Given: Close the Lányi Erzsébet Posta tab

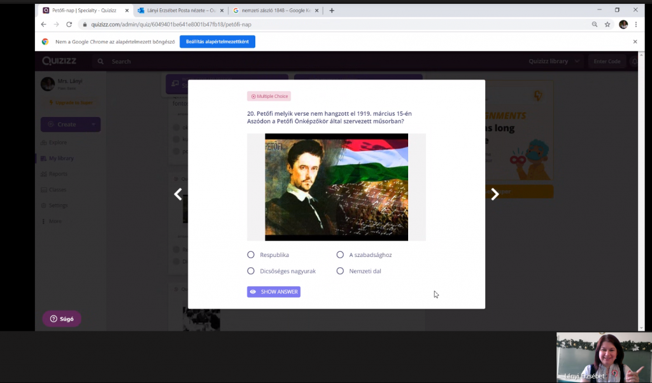Looking at the screenshot, I should 222,10.
